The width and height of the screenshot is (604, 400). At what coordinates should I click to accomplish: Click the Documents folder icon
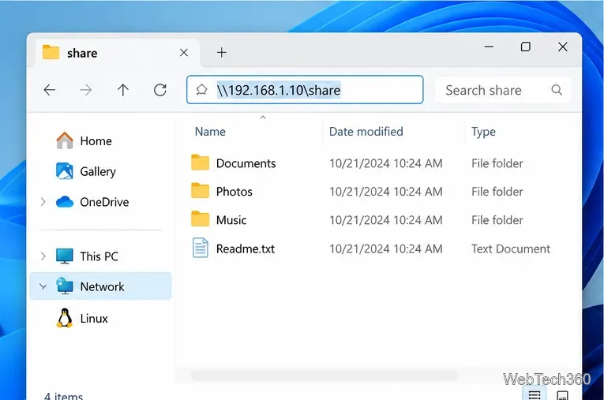coord(200,163)
